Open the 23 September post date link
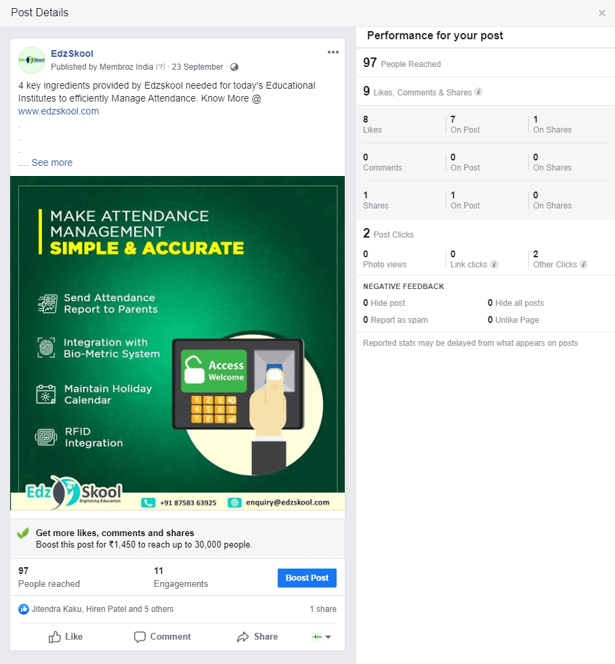The width and height of the screenshot is (615, 664). pos(198,67)
